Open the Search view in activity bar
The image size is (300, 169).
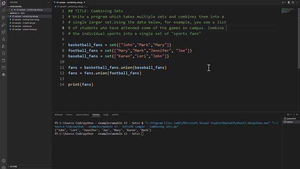click(x=3, y=10)
